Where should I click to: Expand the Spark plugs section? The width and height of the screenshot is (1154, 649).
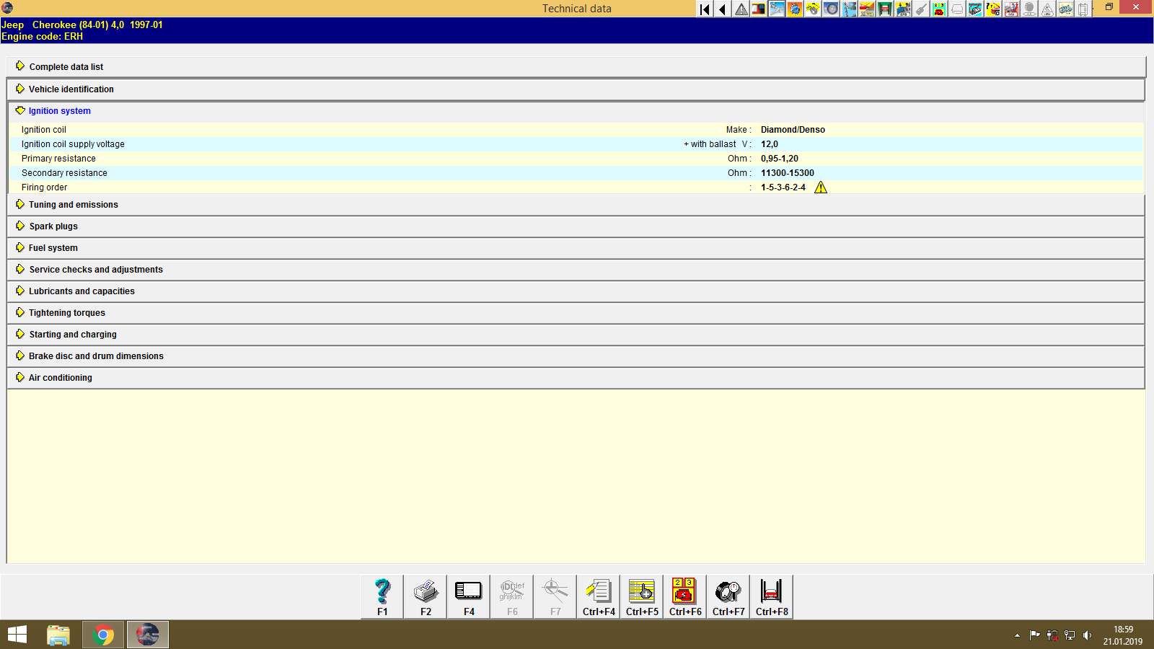tap(53, 226)
